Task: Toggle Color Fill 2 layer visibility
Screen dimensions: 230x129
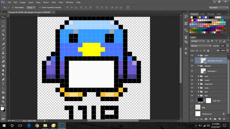Action: pyautogui.click(x=192, y=101)
